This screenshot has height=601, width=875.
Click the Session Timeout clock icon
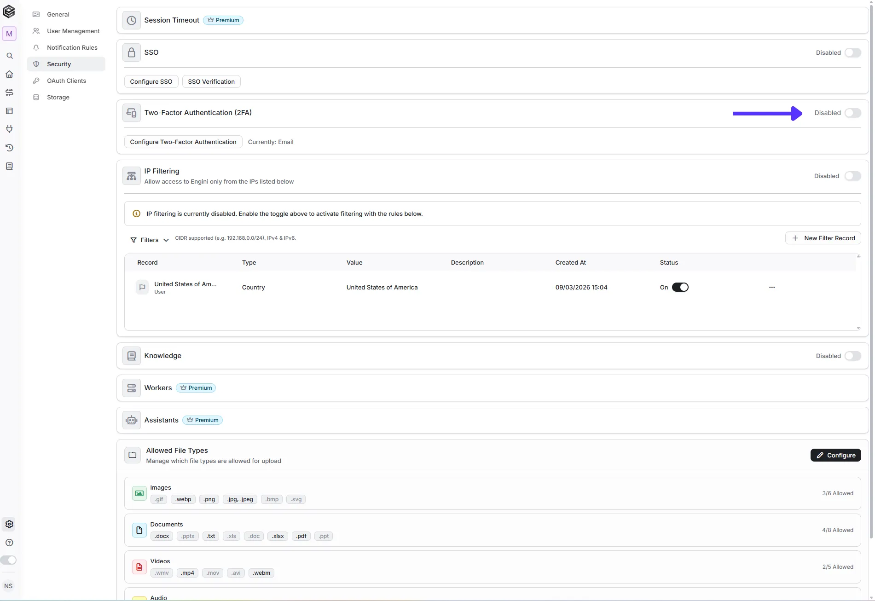point(132,20)
